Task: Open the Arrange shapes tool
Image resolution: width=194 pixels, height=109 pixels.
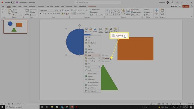Action: click(x=123, y=12)
